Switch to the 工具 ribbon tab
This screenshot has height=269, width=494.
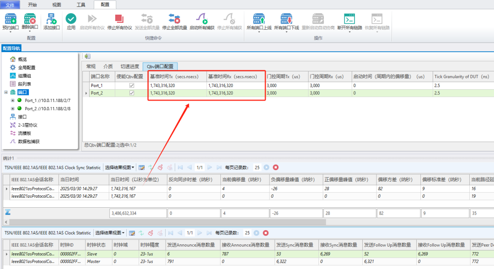coord(81,5)
